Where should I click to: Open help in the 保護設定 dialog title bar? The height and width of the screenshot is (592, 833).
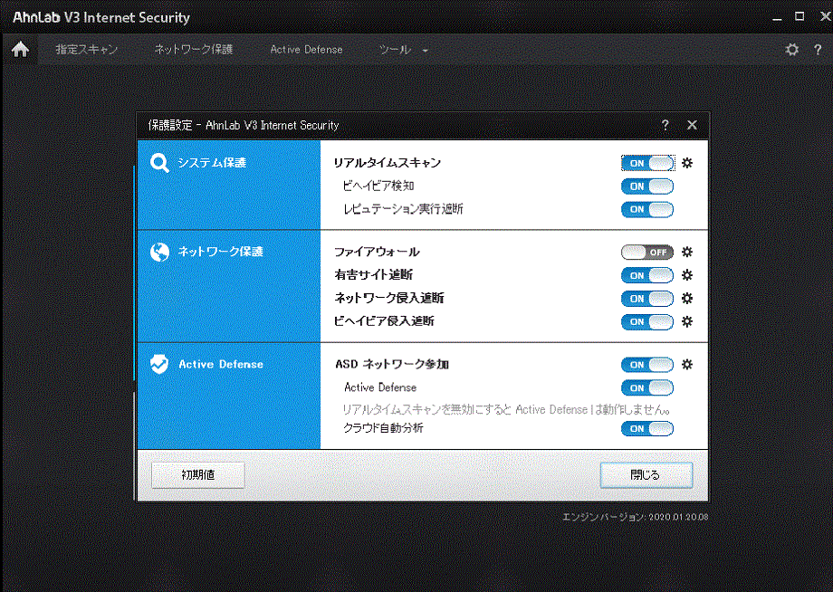(x=665, y=125)
